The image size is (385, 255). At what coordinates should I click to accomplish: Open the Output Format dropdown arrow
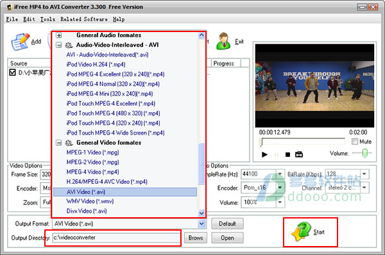[x=201, y=224]
